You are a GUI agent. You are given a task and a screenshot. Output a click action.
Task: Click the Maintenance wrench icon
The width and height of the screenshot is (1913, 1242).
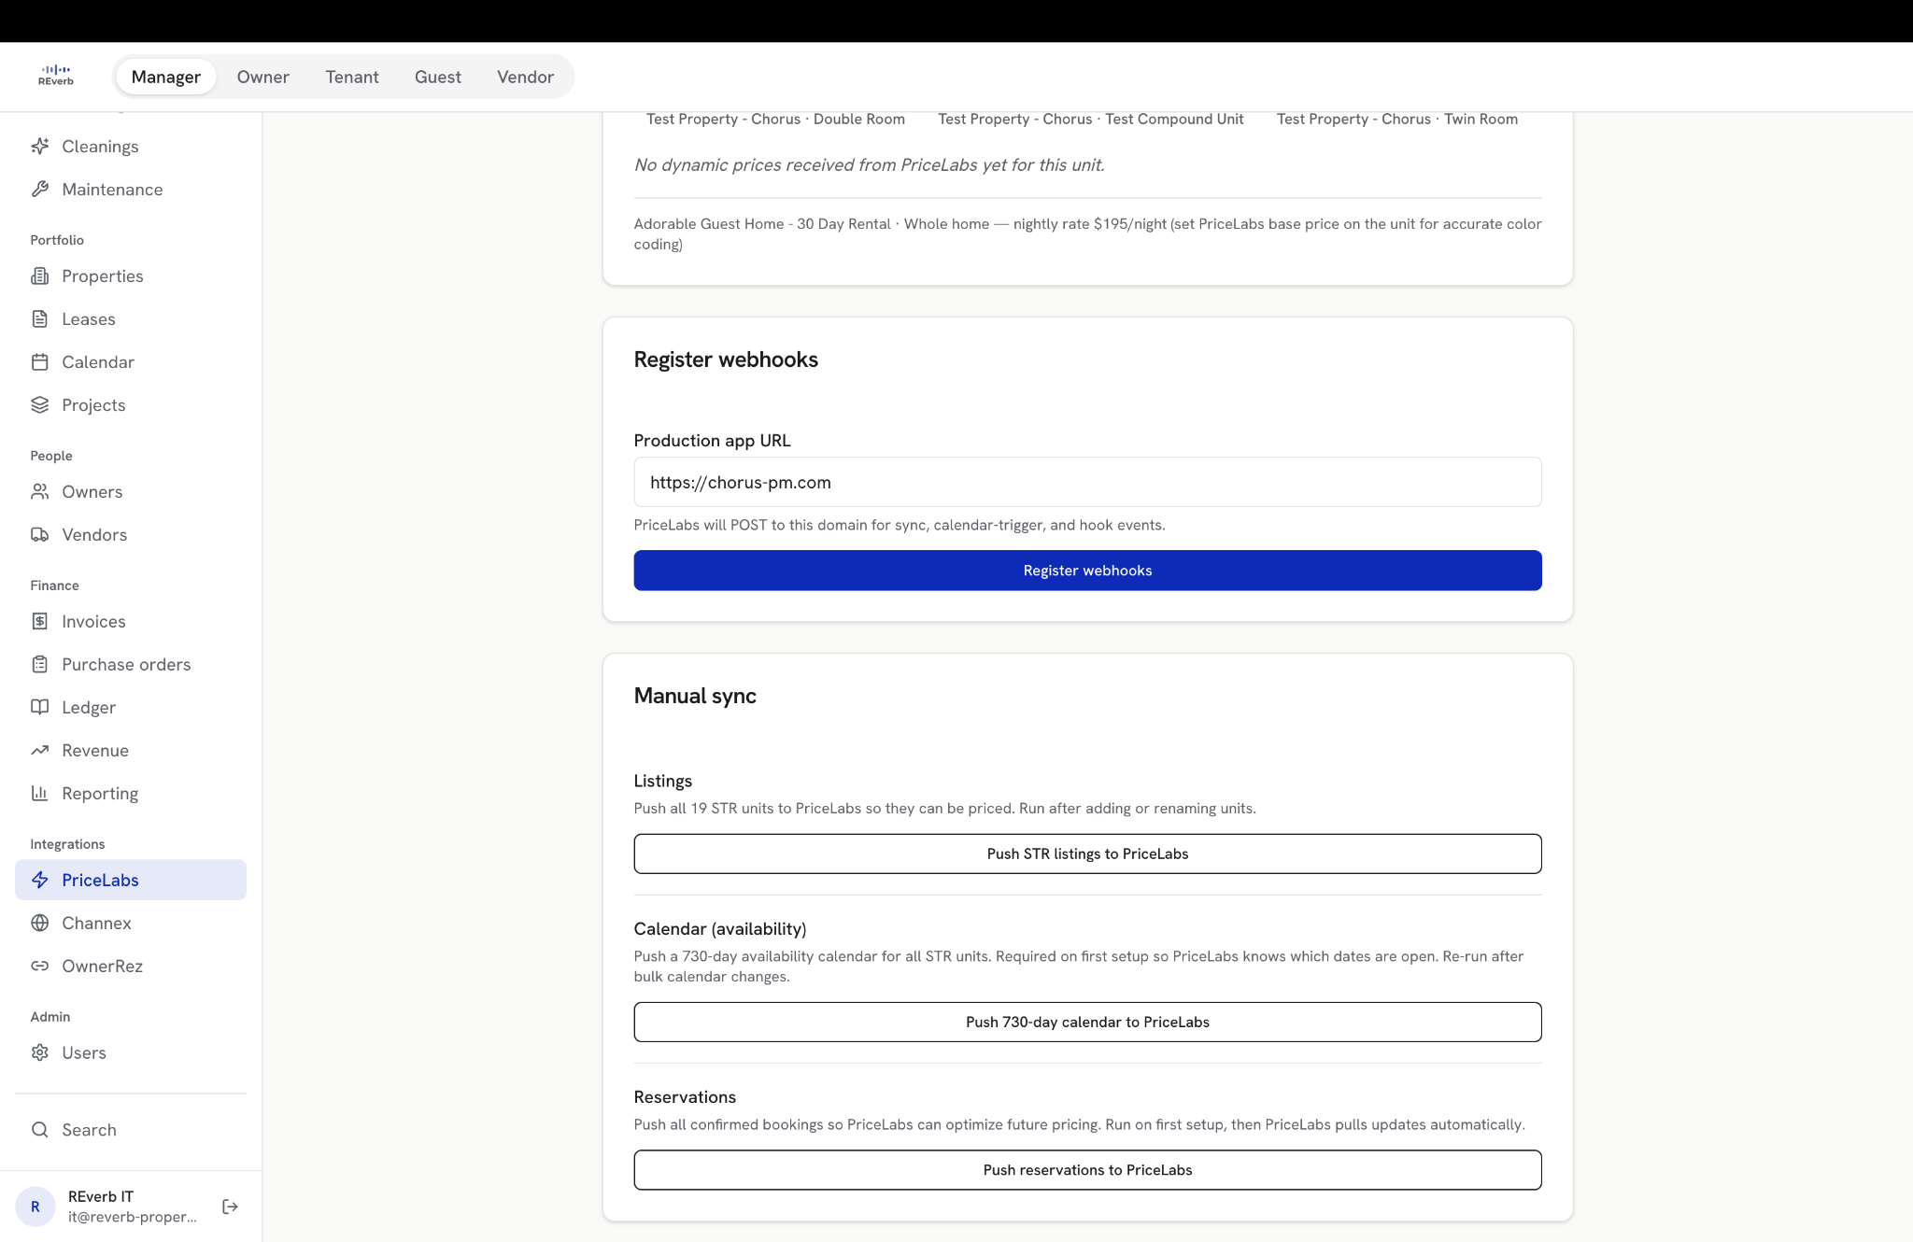(x=39, y=190)
